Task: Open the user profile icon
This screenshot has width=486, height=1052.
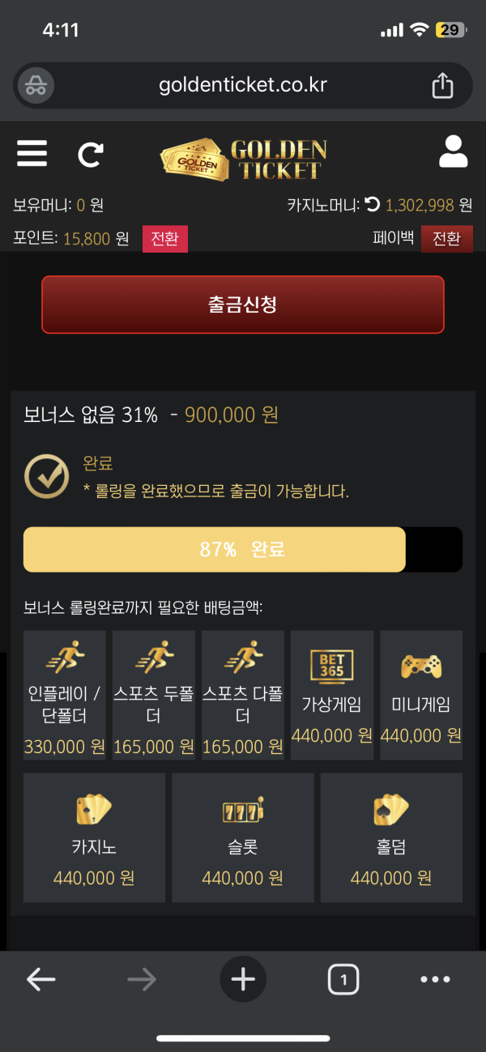Action: pyautogui.click(x=453, y=151)
